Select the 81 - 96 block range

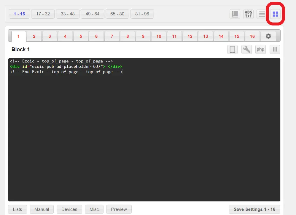pyautogui.click(x=142, y=14)
